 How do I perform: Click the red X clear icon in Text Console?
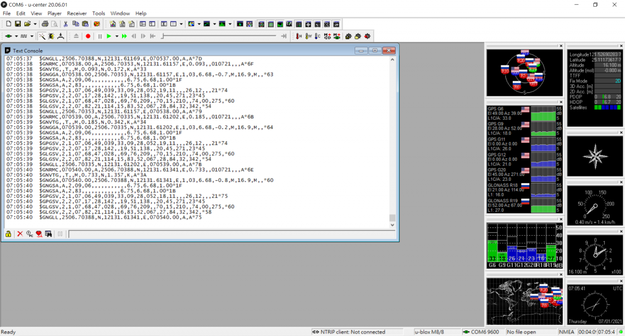pos(20,234)
